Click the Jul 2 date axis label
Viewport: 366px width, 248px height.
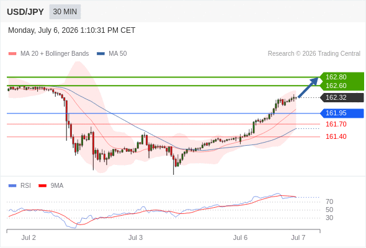pos(29,237)
